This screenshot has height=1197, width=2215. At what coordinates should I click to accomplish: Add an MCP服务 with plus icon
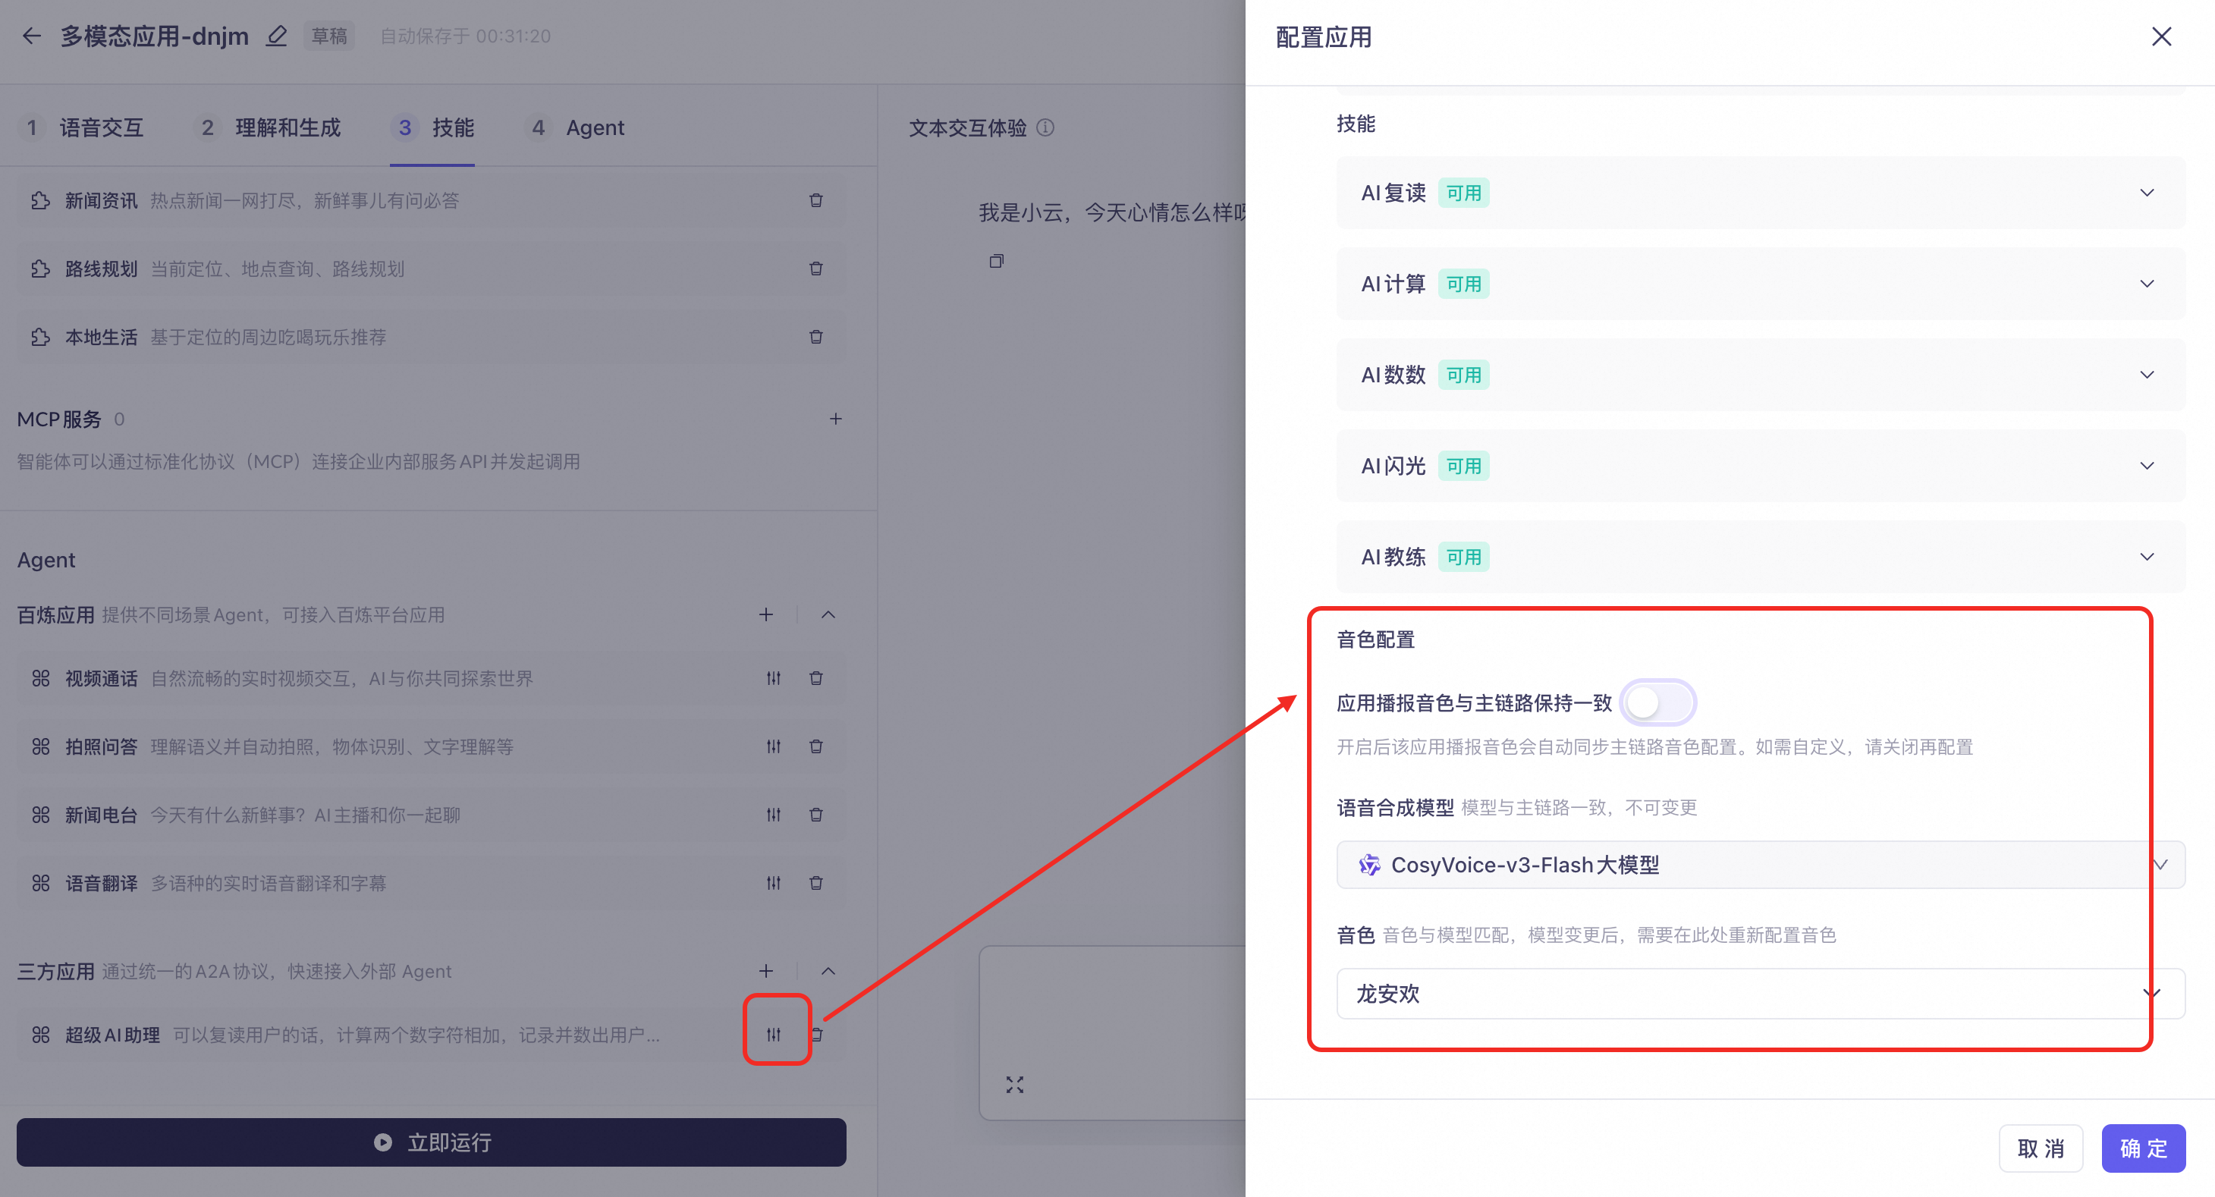pyautogui.click(x=835, y=419)
